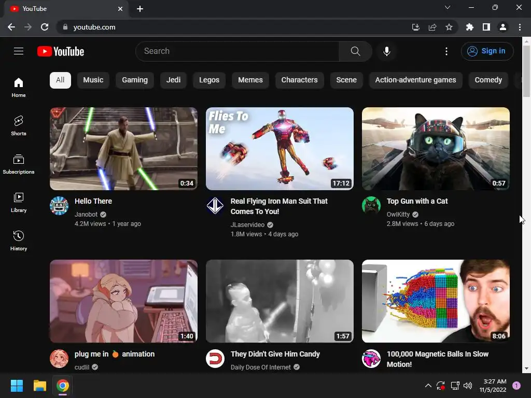
Task: Open Real Flying Iron Man Suit title
Action: pos(279,206)
